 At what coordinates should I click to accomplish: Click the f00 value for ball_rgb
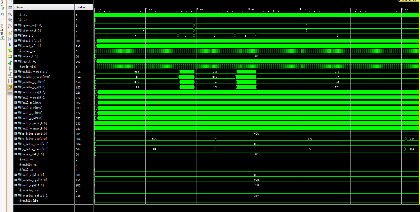78,185
